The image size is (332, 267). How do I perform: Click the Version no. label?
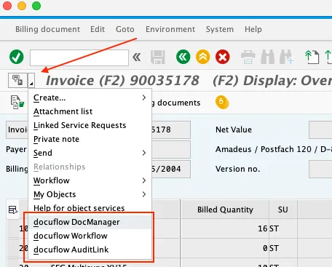[237, 169]
